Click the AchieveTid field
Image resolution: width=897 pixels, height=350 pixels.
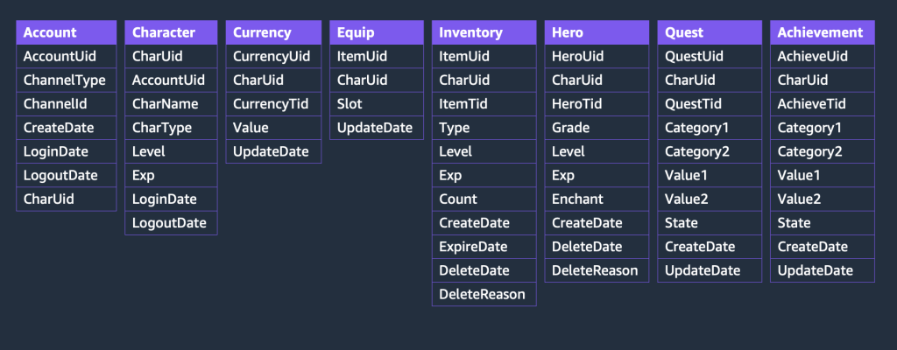(822, 104)
